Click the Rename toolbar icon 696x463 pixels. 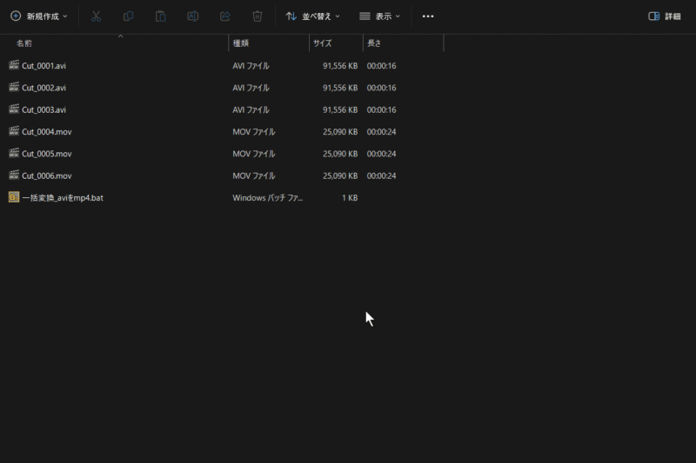192,17
